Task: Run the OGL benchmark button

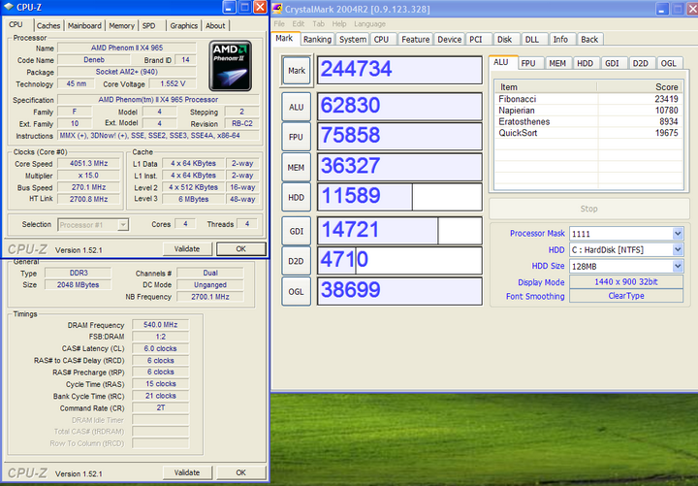Action: [296, 291]
